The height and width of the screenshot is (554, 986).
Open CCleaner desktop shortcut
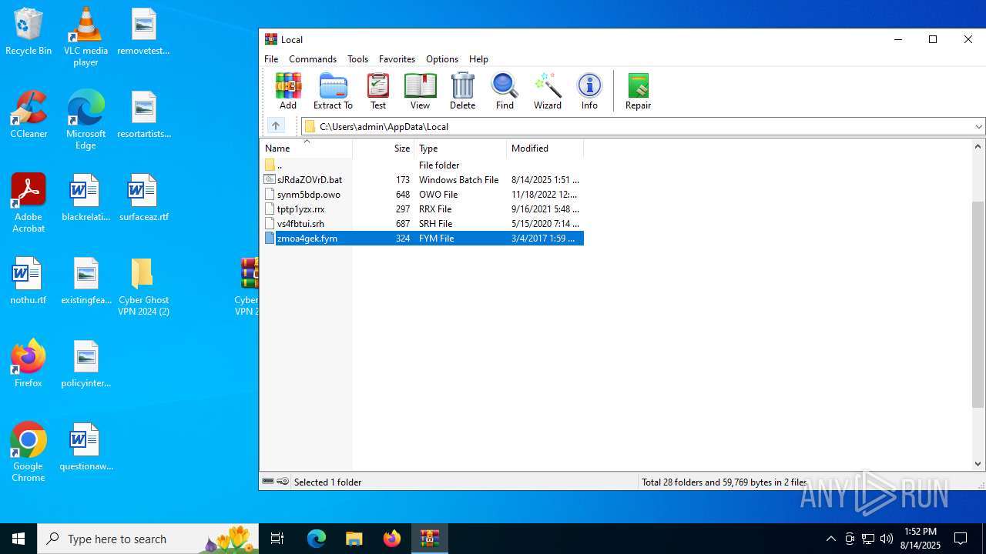pos(29,115)
